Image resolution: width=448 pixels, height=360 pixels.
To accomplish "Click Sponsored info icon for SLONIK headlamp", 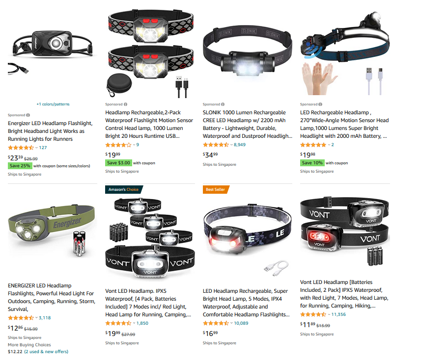I will pos(223,104).
